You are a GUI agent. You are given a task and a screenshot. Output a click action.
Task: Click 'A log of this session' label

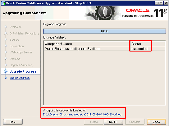(x=65, y=111)
